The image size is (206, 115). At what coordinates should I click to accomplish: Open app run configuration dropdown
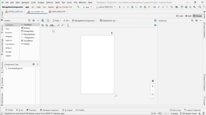click(87, 7)
